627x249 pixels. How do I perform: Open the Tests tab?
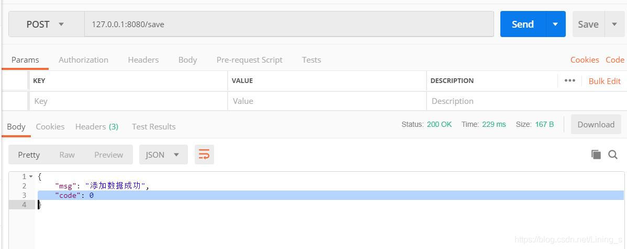tap(311, 60)
